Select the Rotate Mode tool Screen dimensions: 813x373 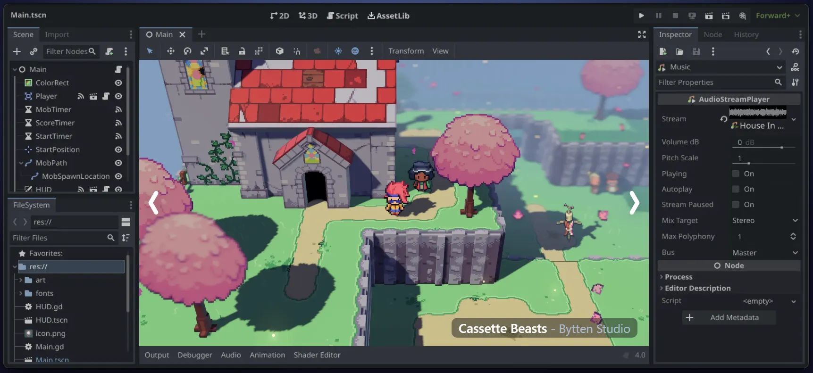pyautogui.click(x=187, y=51)
